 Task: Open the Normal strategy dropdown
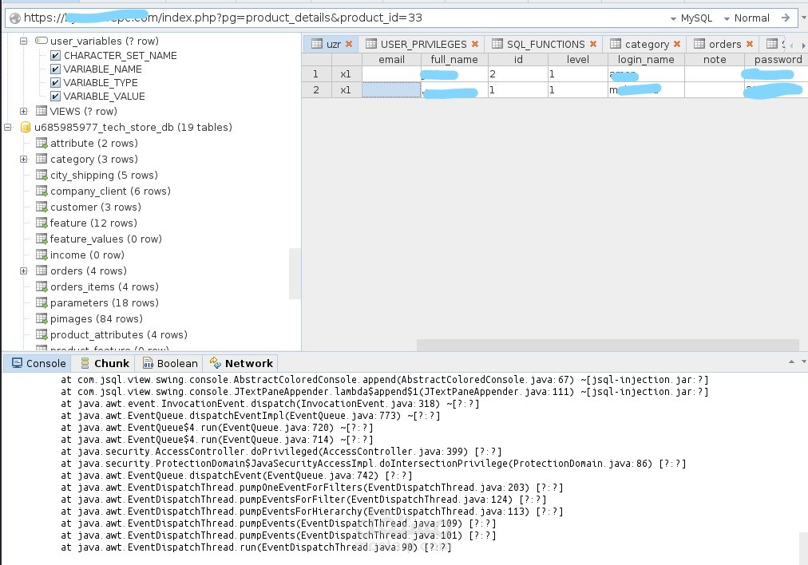coord(747,18)
